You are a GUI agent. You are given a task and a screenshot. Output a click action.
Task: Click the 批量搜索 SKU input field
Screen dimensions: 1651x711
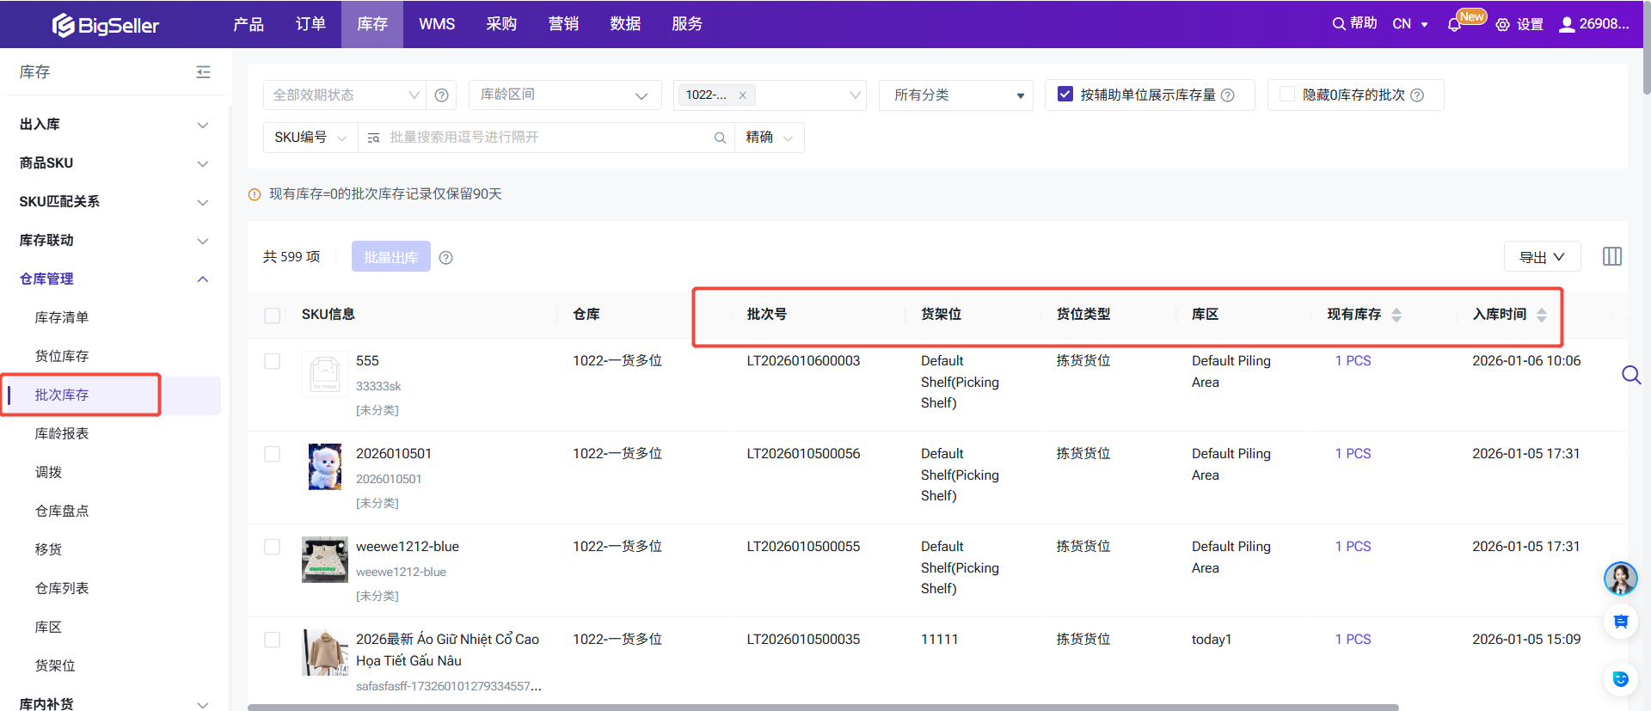coord(546,138)
